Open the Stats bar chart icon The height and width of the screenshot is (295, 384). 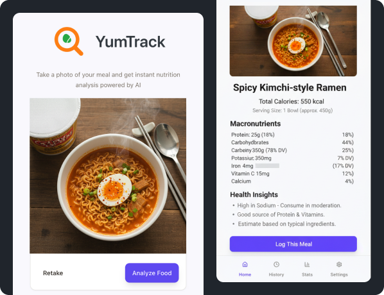tap(307, 264)
